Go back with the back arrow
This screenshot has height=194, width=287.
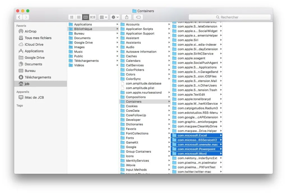[19, 17]
